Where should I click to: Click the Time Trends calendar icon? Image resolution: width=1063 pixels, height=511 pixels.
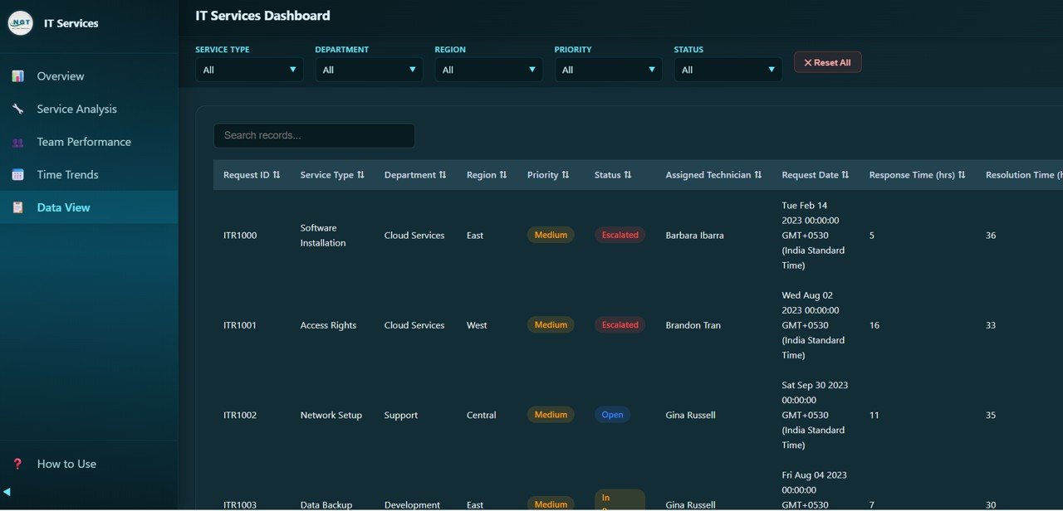click(x=17, y=174)
